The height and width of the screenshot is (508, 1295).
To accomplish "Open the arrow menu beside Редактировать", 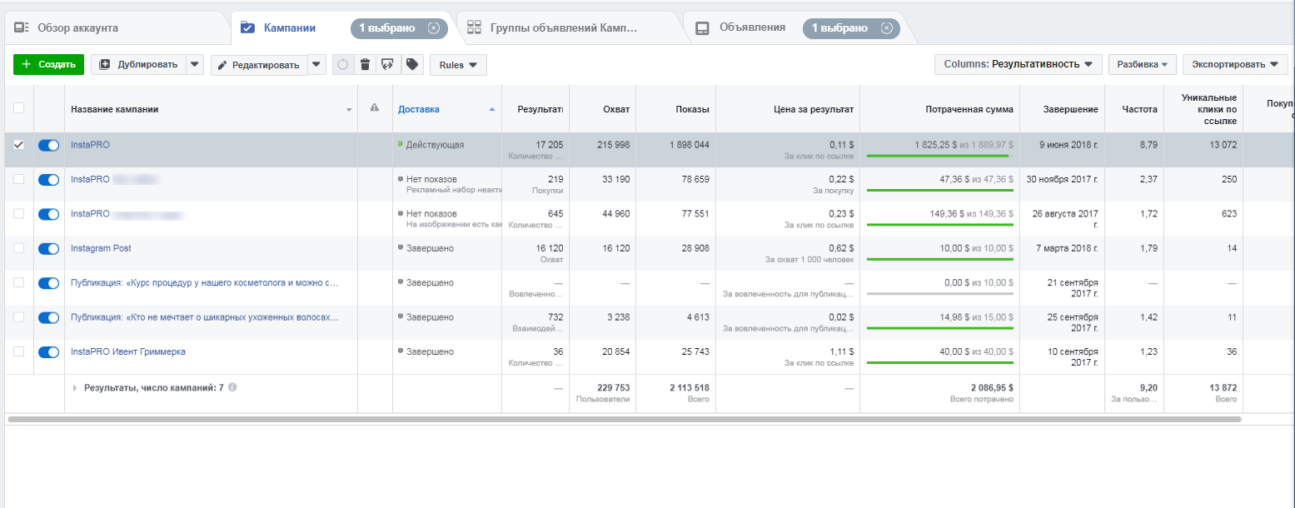I will coord(317,64).
